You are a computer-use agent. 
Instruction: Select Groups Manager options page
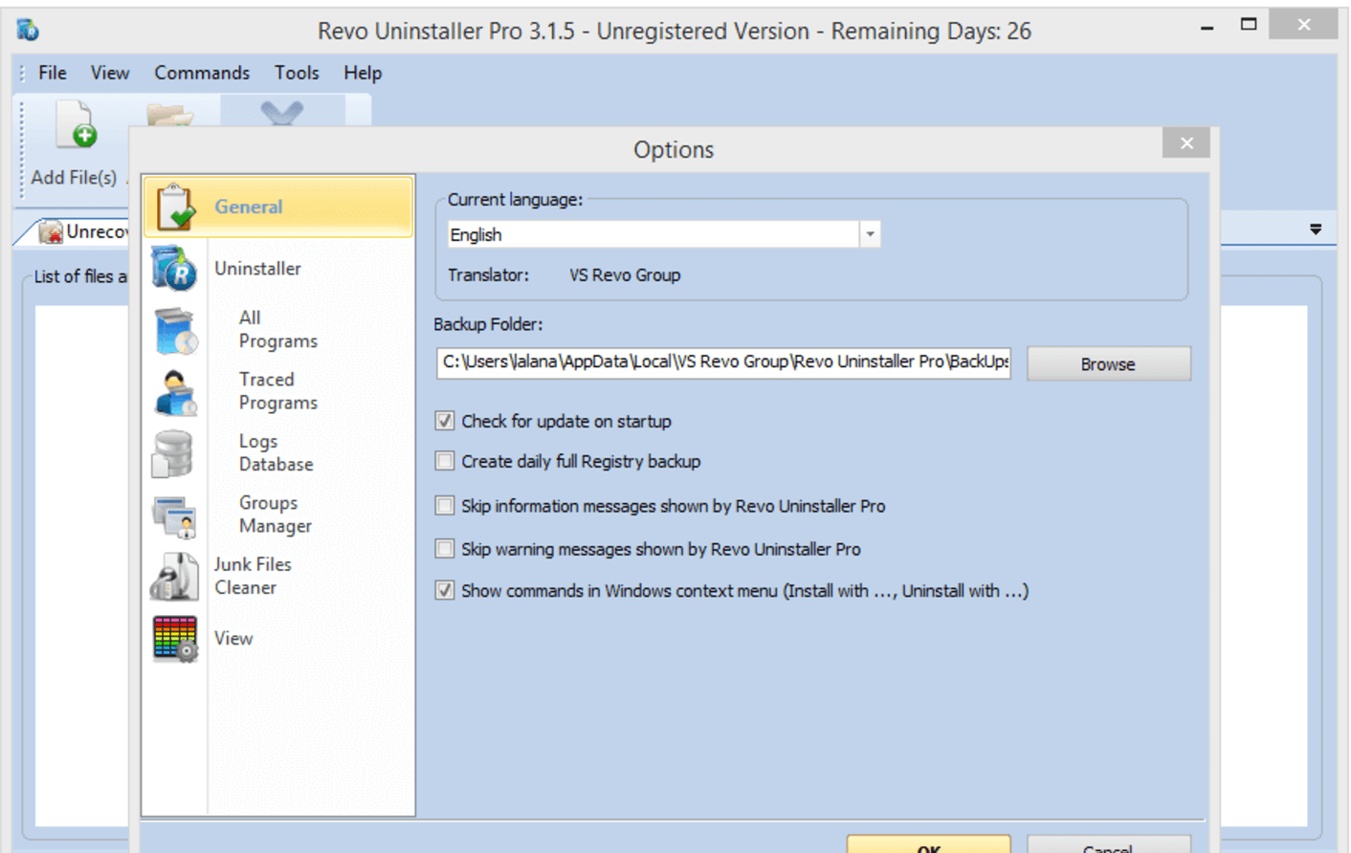[276, 514]
